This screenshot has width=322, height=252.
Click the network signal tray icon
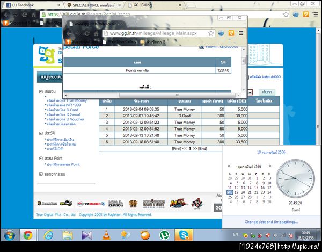283,235
